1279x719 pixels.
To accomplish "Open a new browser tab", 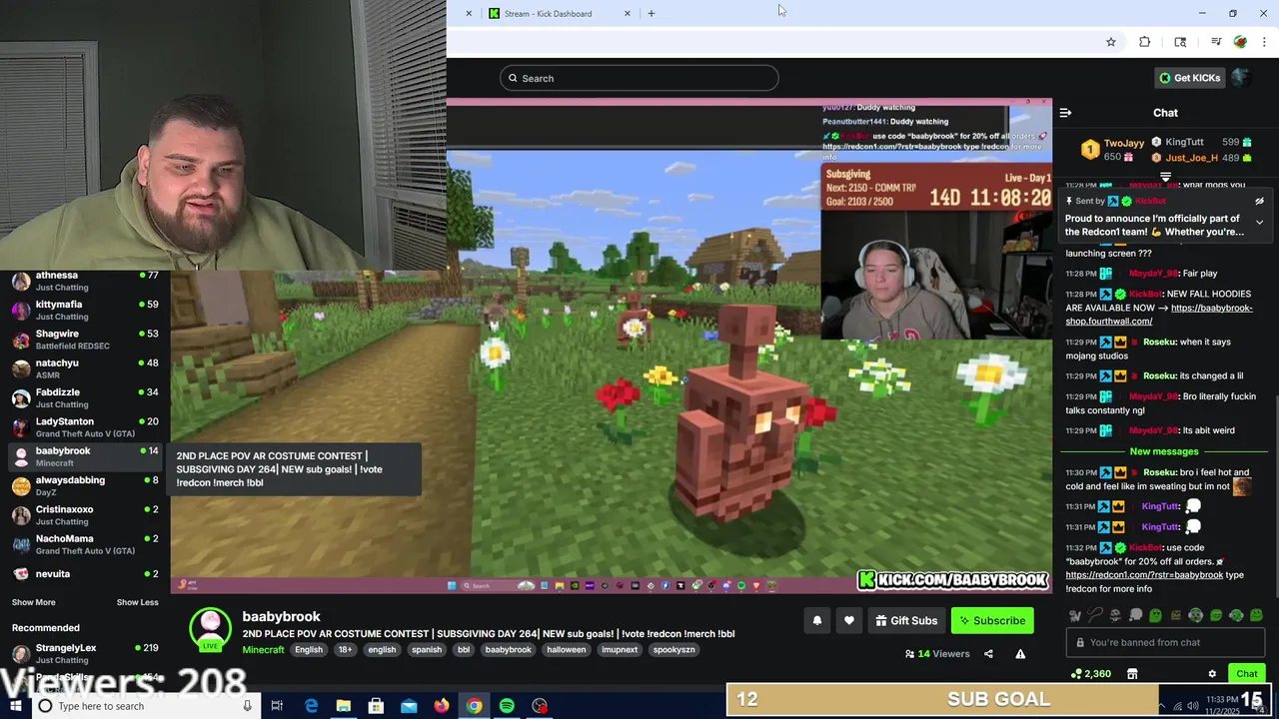I will pyautogui.click(x=651, y=14).
